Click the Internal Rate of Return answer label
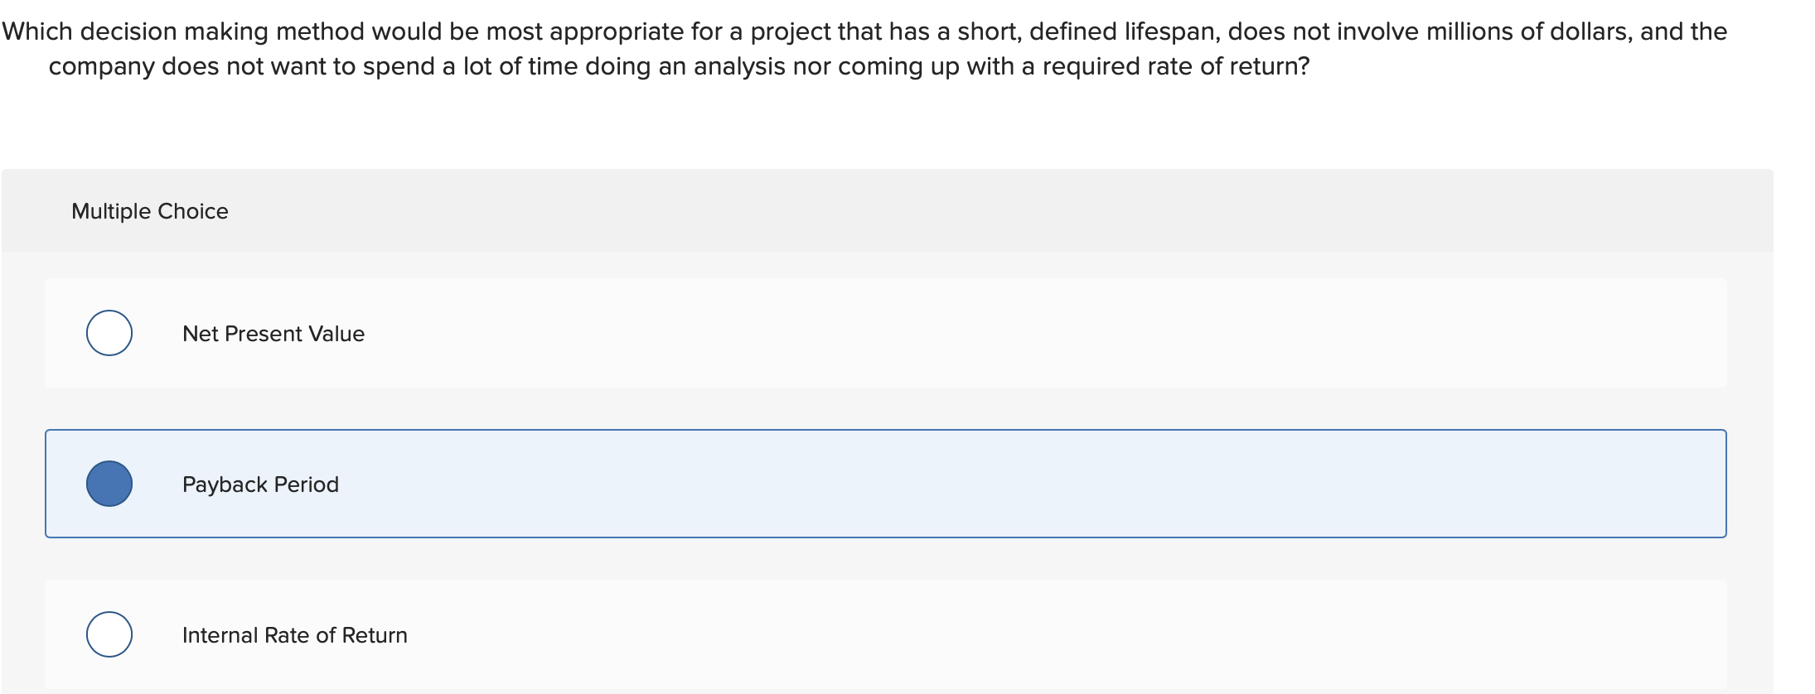 [294, 635]
